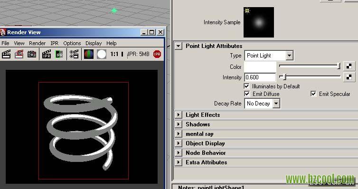Open the Display menu
Image resolution: width=358 pixels, height=189 pixels.
(94, 43)
